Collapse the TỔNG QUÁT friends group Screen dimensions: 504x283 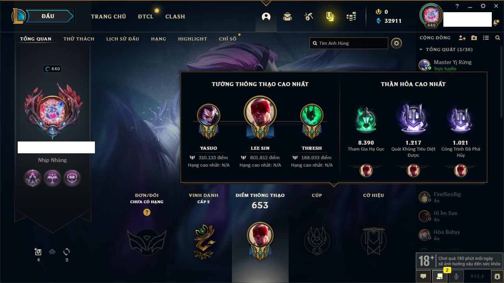pyautogui.click(x=421, y=50)
